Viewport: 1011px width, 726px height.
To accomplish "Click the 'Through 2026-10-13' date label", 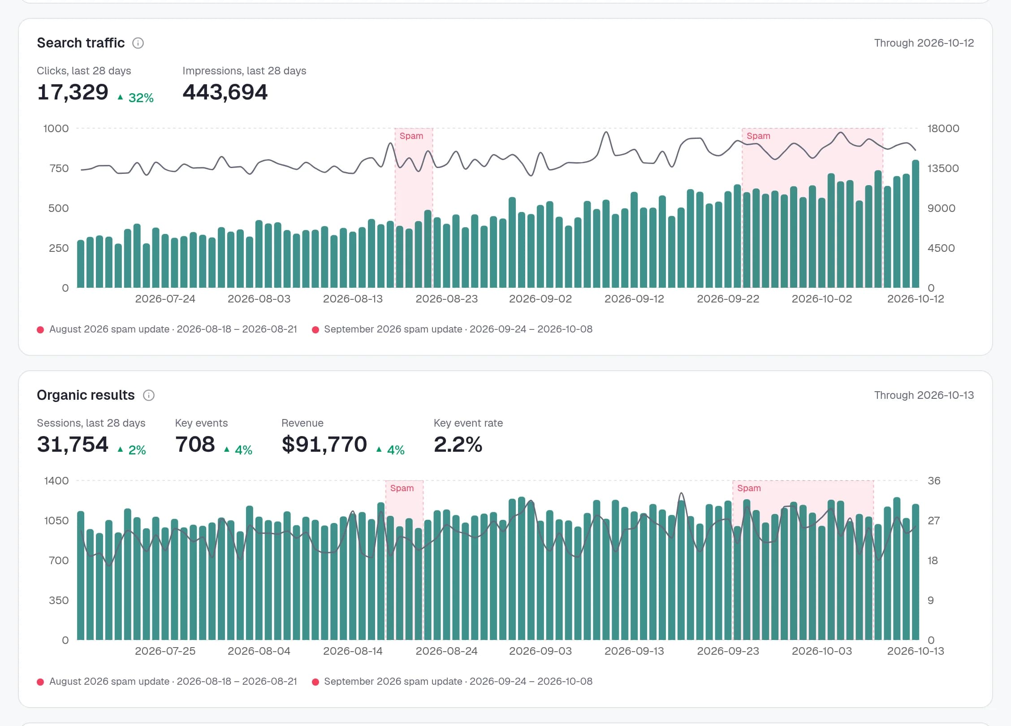I will pyautogui.click(x=924, y=395).
